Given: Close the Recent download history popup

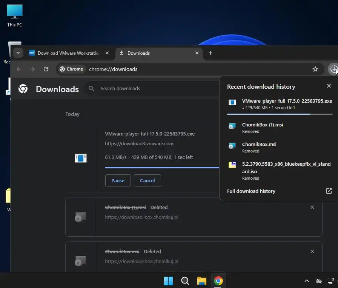Looking at the screenshot, I should pos(329,86).
